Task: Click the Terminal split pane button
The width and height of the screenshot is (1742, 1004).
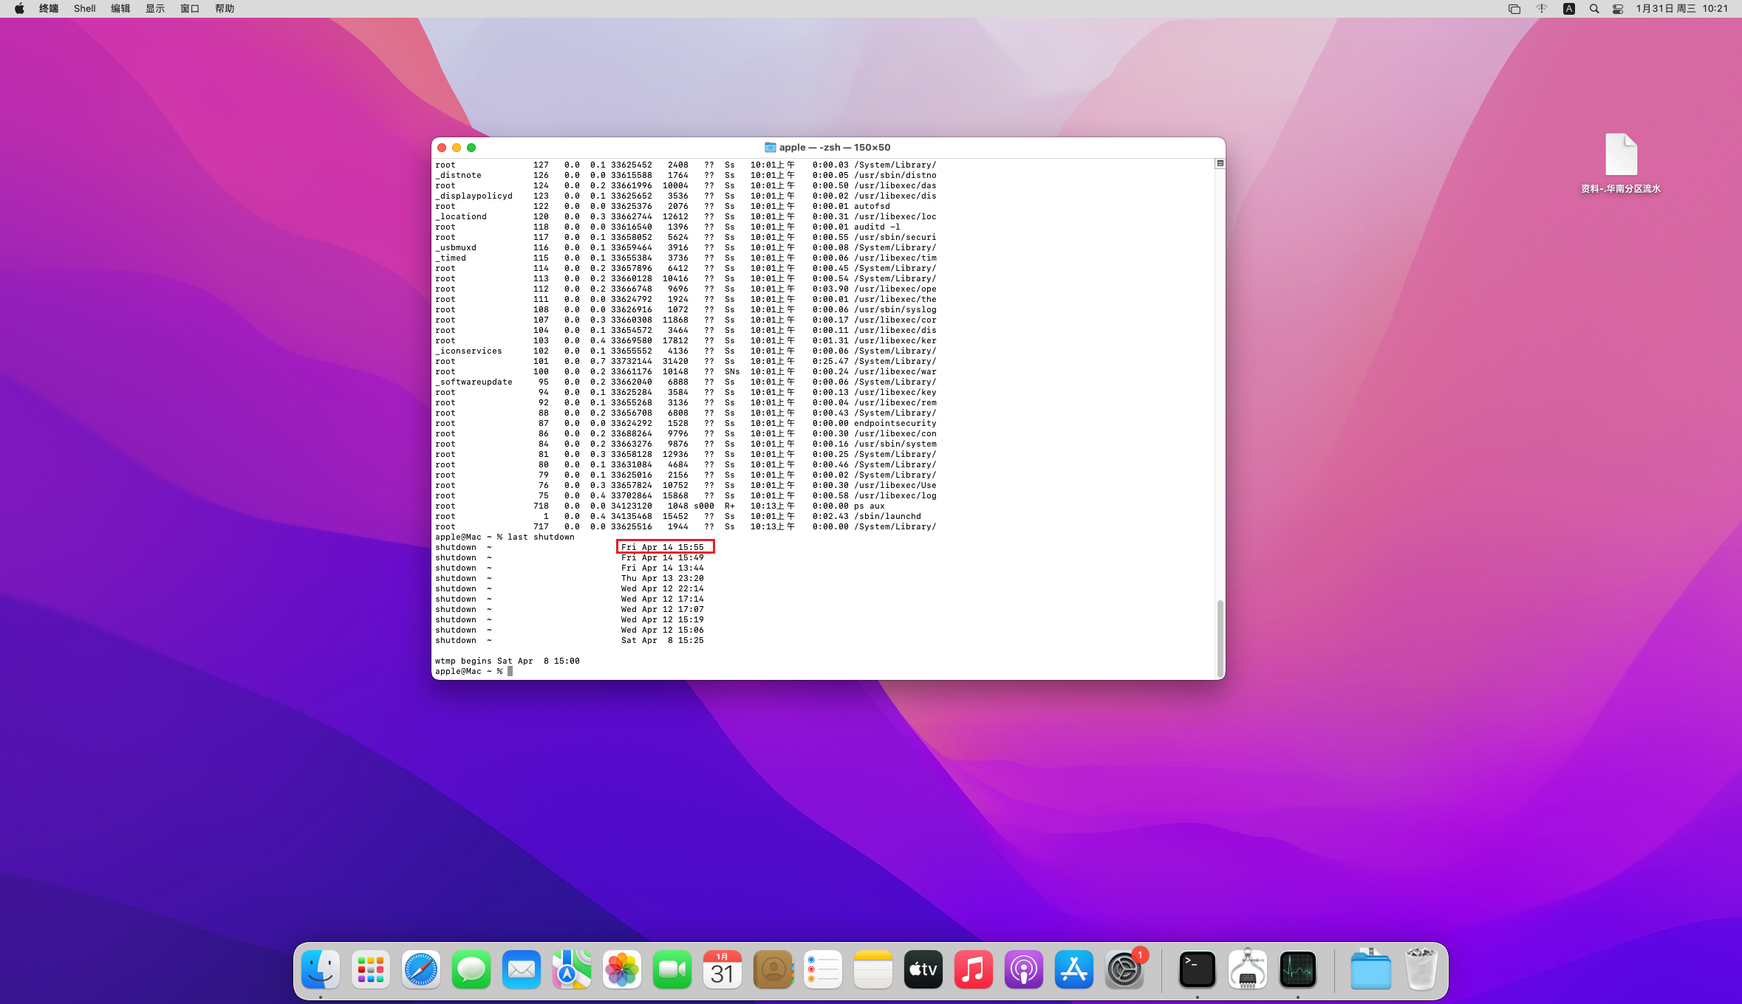Action: point(1220,163)
